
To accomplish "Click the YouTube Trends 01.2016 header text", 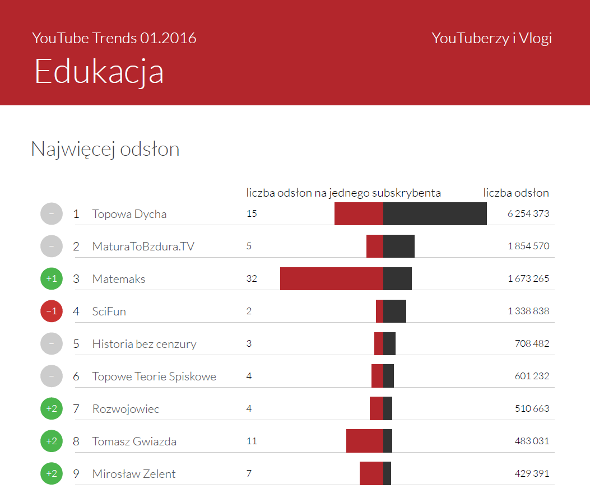I will point(114,38).
